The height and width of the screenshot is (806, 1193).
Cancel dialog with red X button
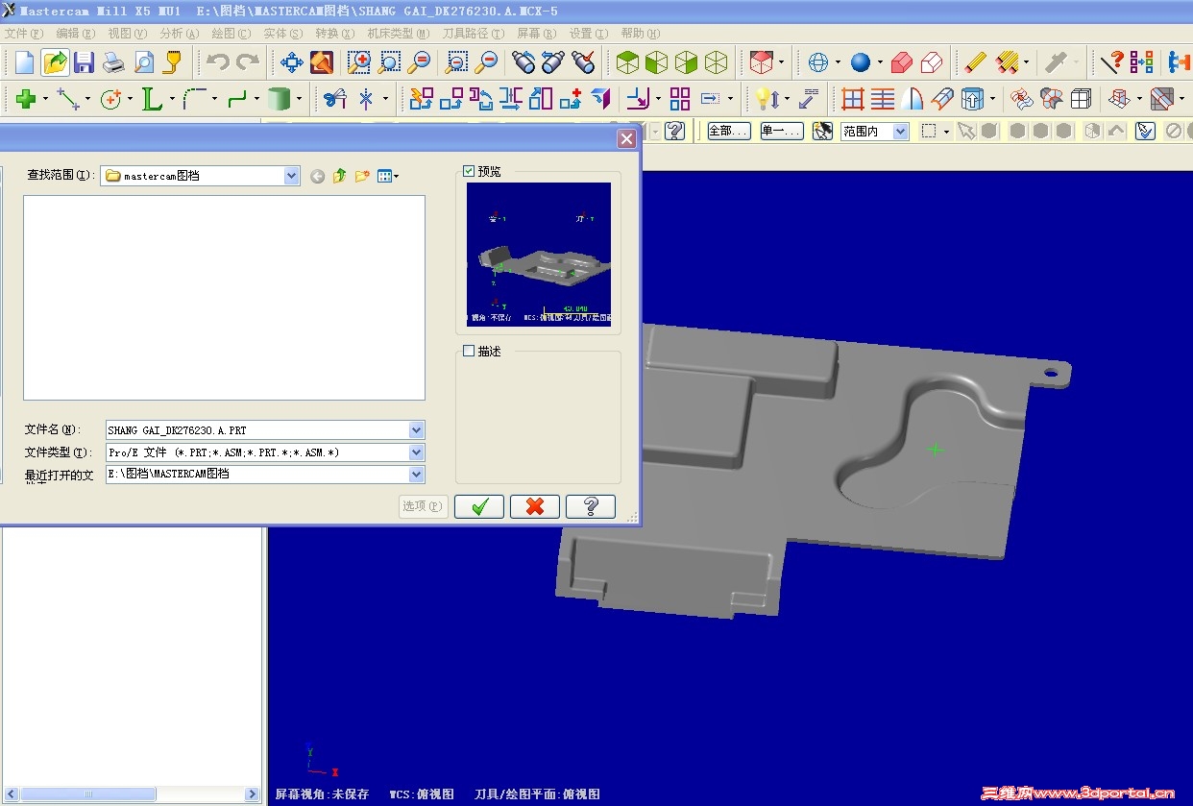tap(535, 506)
